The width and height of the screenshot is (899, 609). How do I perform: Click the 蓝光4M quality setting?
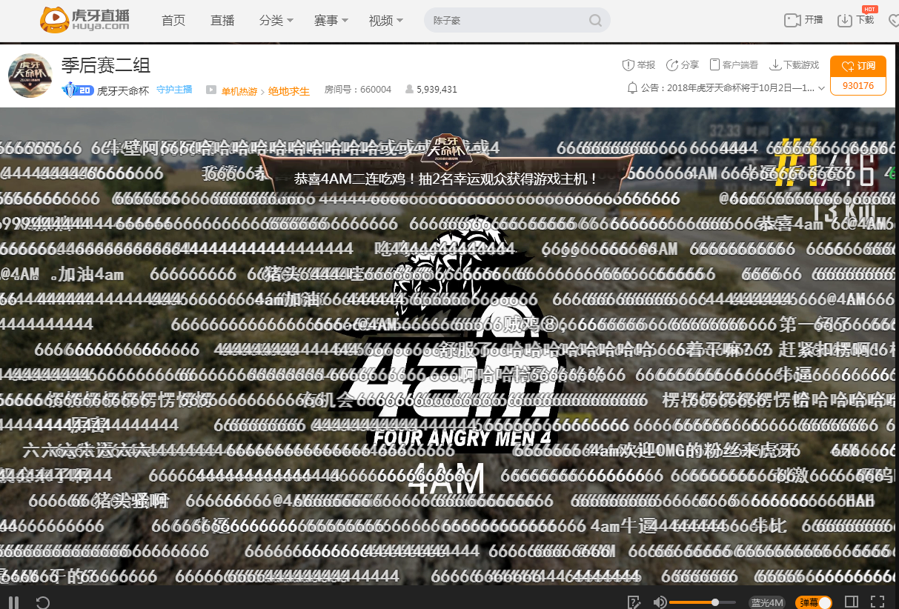[x=766, y=602]
